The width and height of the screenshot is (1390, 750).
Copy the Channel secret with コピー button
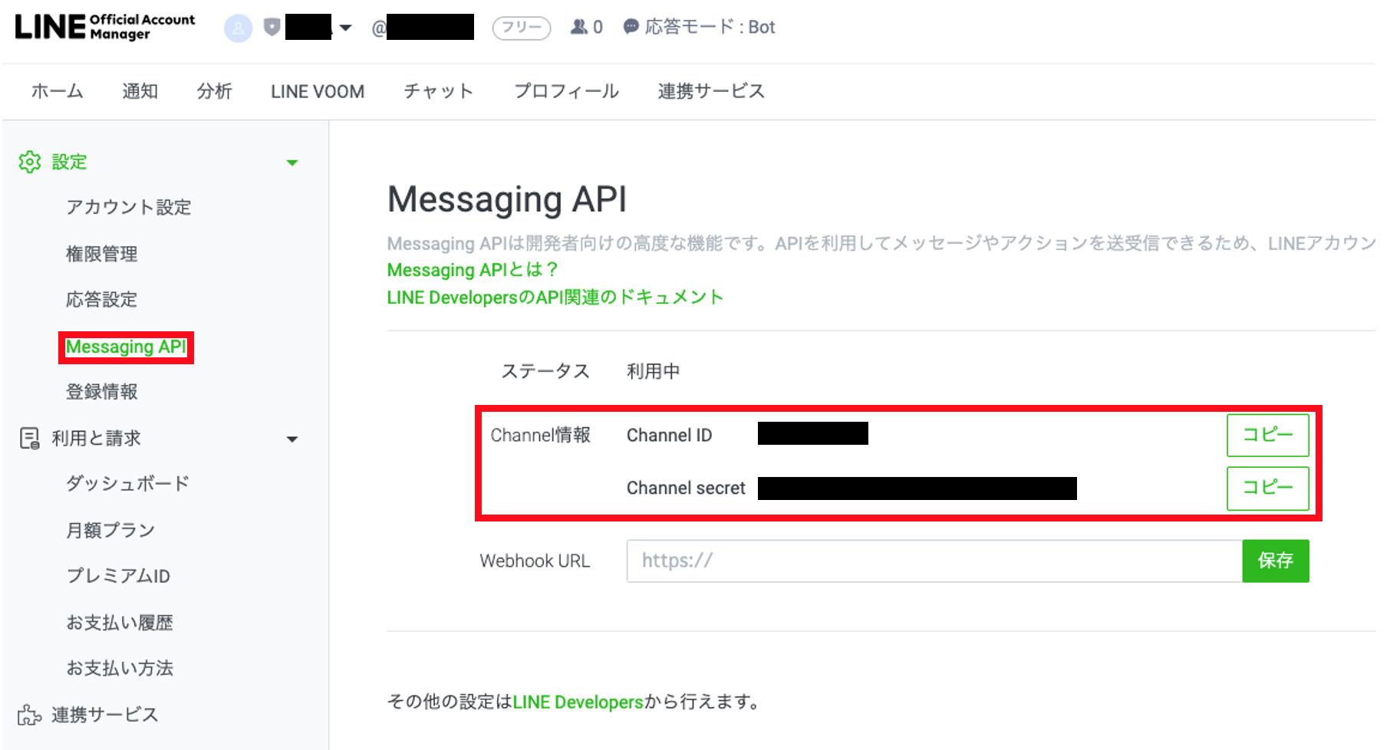tap(1267, 488)
